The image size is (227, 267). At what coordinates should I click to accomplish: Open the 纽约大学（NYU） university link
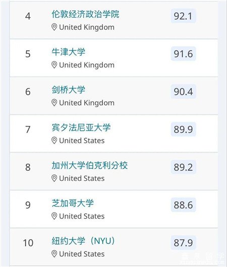click(83, 241)
